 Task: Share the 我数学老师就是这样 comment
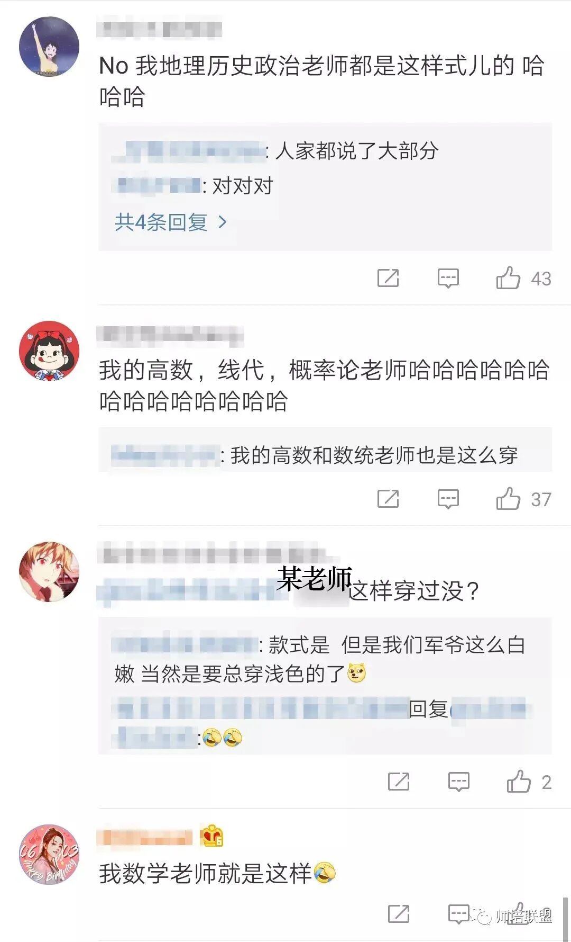(x=398, y=914)
